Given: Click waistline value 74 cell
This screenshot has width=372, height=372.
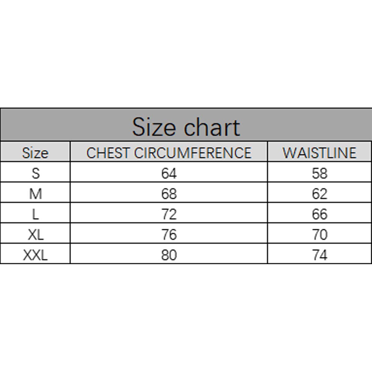Looking at the screenshot, I should 319,255.
